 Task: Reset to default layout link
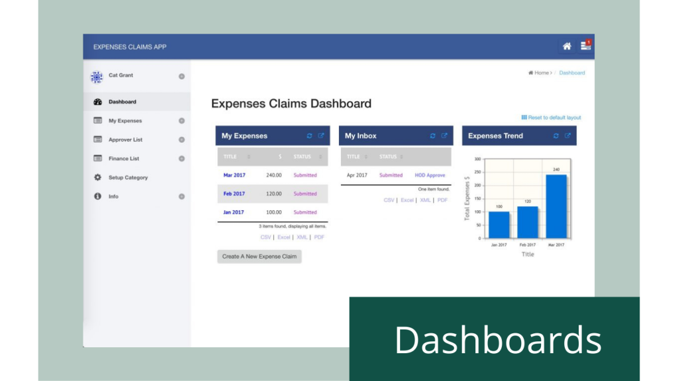(554, 118)
